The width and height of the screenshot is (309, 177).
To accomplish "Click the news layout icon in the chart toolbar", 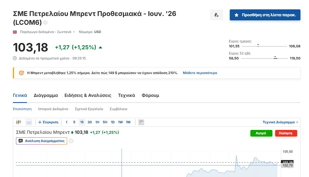I will pyautogui.click(x=141, y=122).
